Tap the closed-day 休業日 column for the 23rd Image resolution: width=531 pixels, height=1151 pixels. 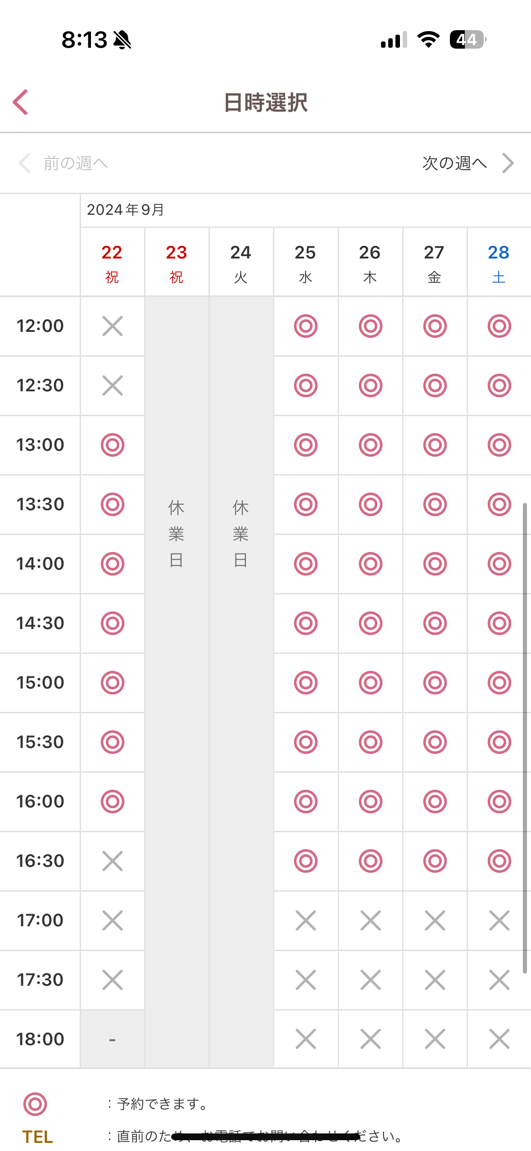[176, 534]
